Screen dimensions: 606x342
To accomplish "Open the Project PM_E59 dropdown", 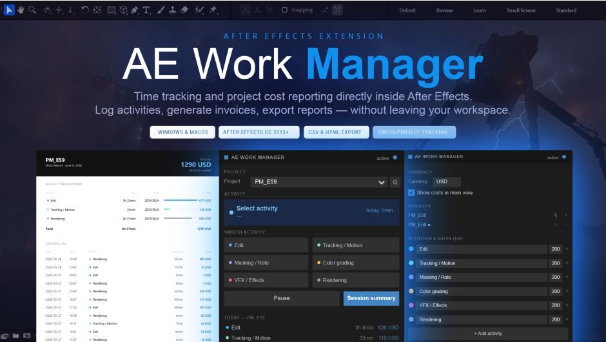I will 319,182.
